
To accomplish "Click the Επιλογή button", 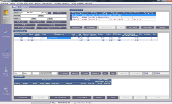I will (x=60, y=13).
